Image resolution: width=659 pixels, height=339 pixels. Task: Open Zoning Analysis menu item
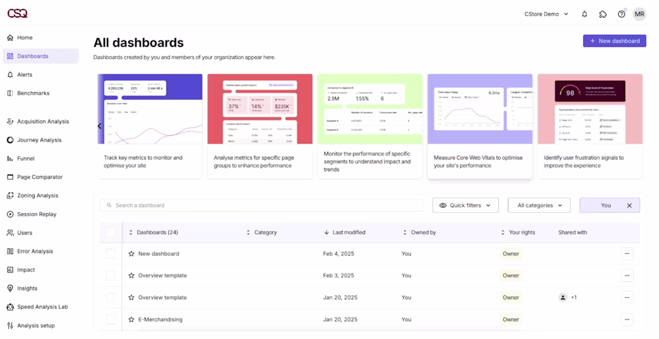[38, 196]
